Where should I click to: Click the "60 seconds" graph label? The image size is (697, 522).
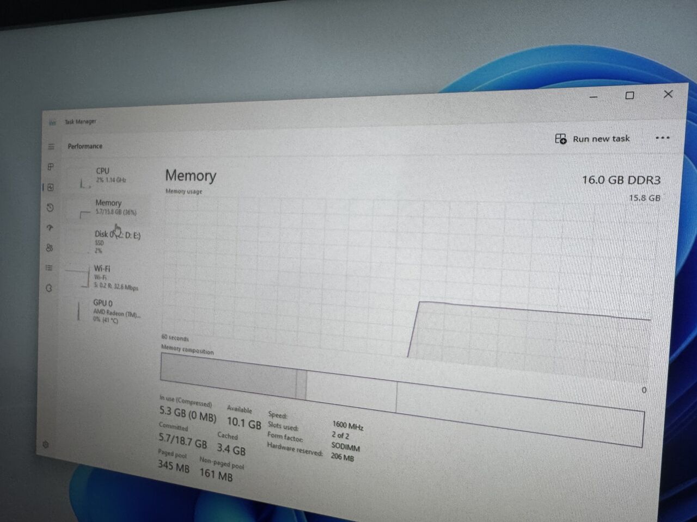pyautogui.click(x=175, y=338)
